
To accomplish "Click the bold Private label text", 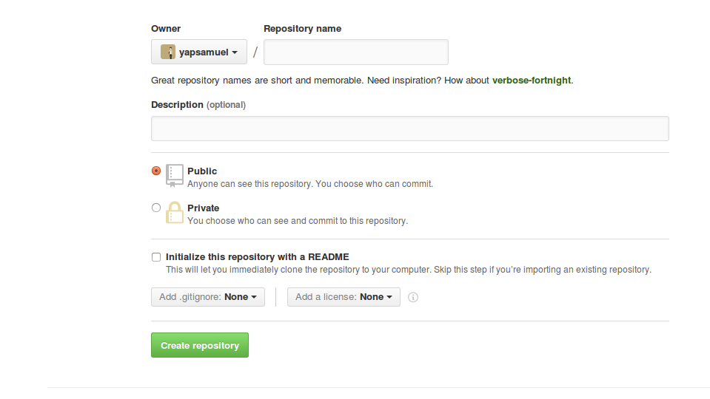I will (204, 208).
